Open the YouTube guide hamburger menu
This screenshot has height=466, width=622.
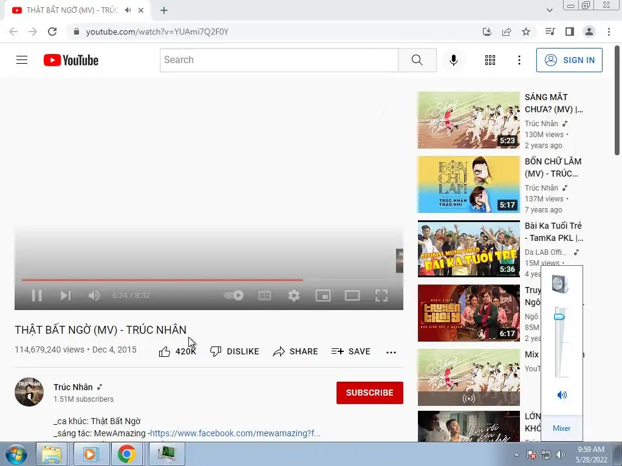(x=22, y=60)
